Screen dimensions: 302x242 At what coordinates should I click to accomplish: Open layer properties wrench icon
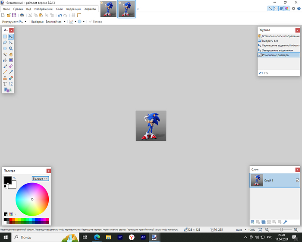pyautogui.click(x=285, y=222)
